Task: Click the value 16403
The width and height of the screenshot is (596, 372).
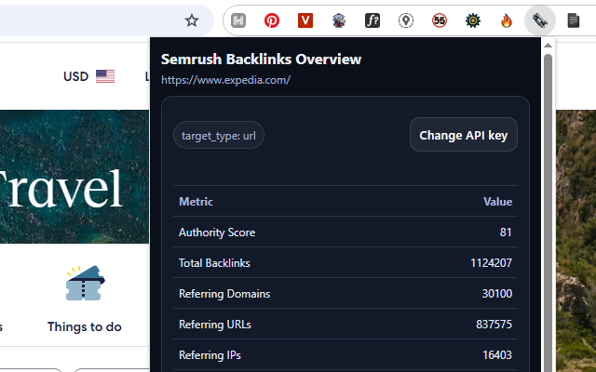Action: coord(497,355)
